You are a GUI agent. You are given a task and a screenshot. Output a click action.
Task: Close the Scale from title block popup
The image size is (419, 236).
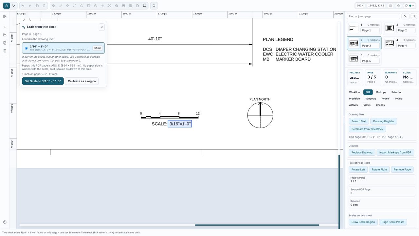[101, 27]
